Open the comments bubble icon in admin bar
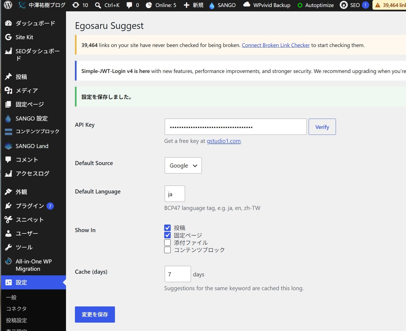406x331 pixels. 130,5
